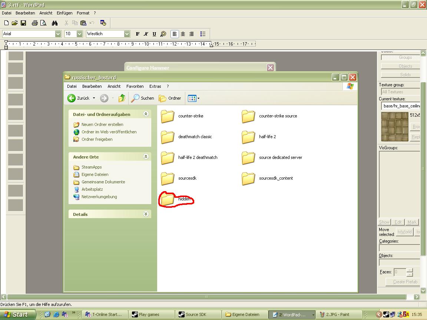Click Ordner im Web veröffentlichen link
Image resolution: width=427 pixels, height=320 pixels.
coord(109,132)
